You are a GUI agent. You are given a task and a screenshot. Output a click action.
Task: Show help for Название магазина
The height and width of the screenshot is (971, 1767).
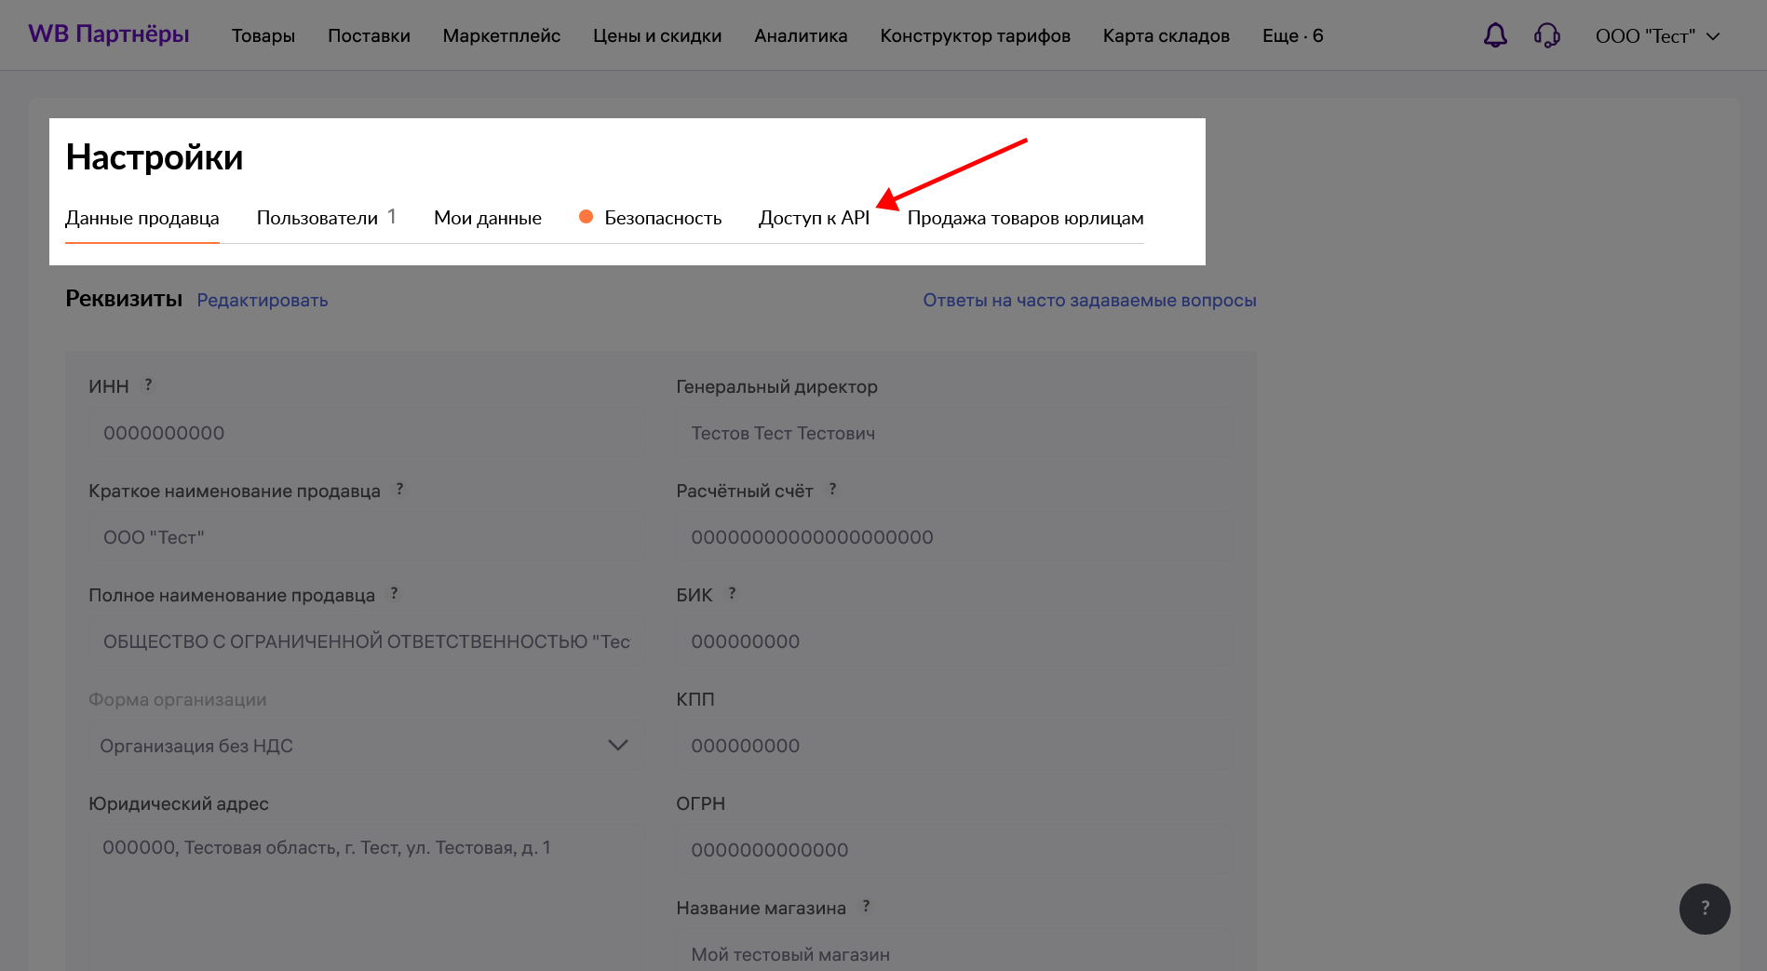[866, 906]
